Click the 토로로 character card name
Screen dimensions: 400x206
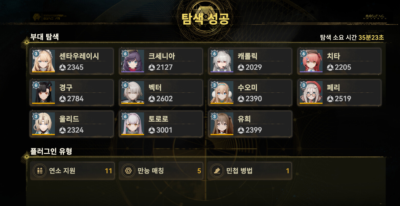click(x=158, y=119)
